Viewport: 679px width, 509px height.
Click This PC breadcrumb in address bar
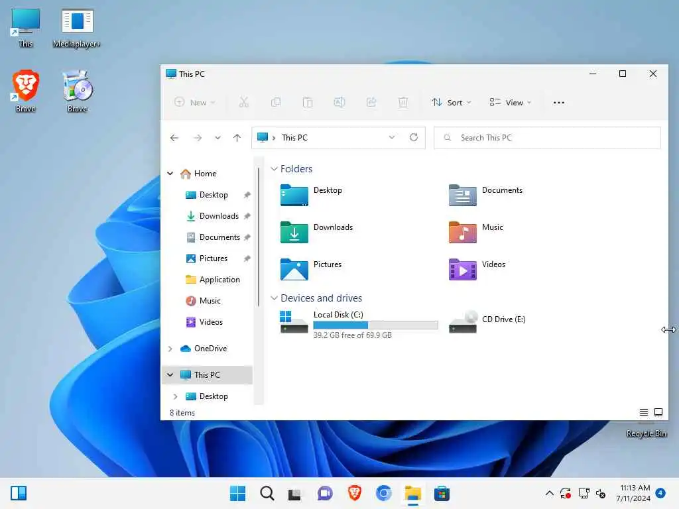click(x=294, y=138)
